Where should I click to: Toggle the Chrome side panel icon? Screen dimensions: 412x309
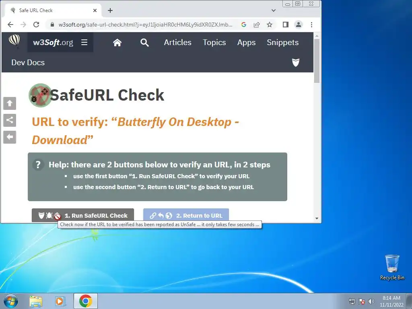click(286, 25)
